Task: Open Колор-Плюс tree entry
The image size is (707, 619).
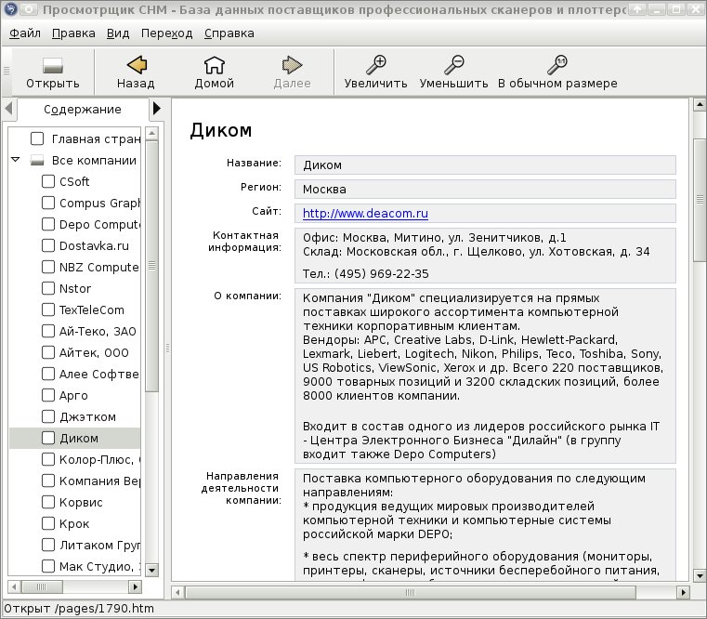Action: (x=99, y=459)
